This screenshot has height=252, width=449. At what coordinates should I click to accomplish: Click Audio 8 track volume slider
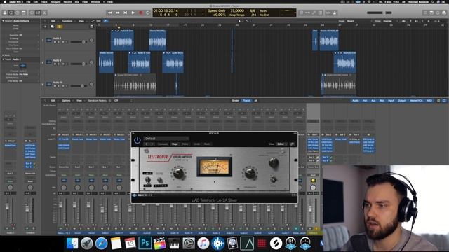pyautogui.click(x=78, y=42)
